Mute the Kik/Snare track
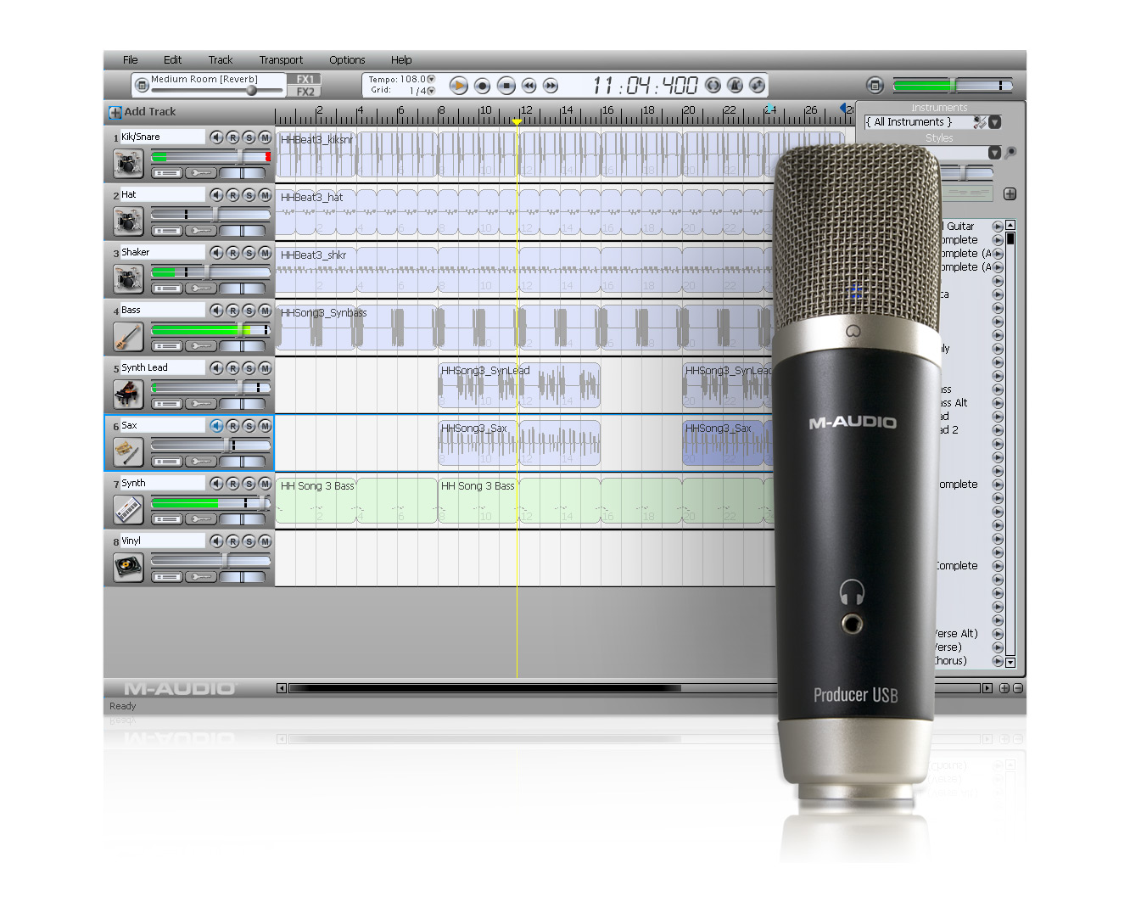1130x902 pixels. coord(265,137)
